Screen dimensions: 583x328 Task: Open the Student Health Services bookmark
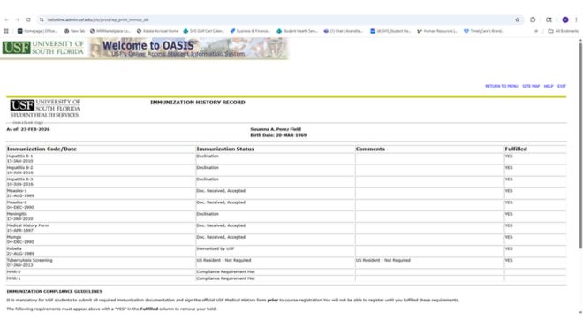pos(297,31)
